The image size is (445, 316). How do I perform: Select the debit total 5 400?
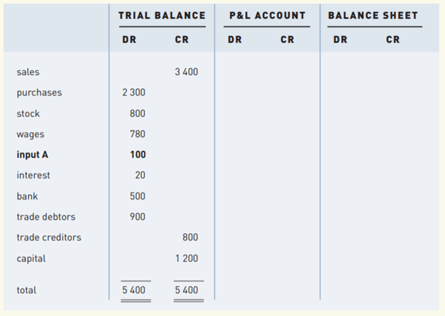(133, 290)
